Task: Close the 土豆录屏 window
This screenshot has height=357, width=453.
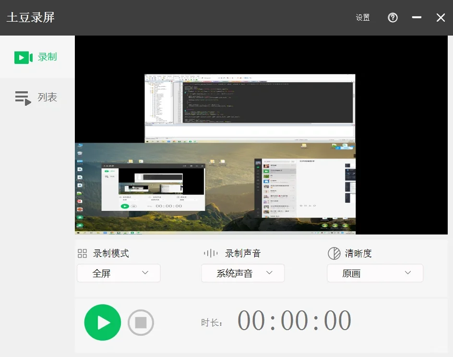Action: (x=441, y=18)
